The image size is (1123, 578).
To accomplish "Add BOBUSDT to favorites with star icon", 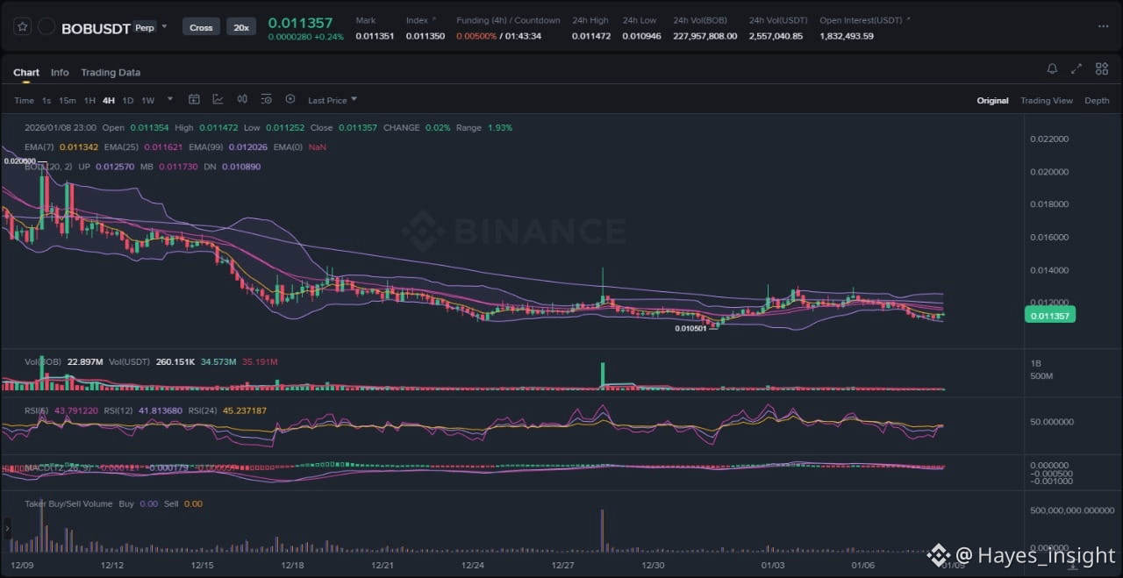I will tap(23, 27).
